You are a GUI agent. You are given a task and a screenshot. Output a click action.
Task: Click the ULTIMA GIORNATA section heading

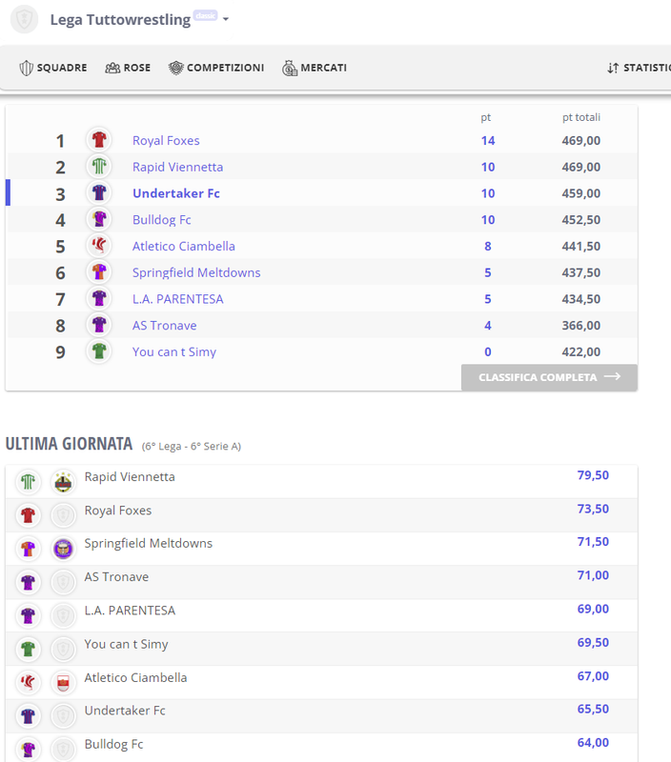(69, 444)
